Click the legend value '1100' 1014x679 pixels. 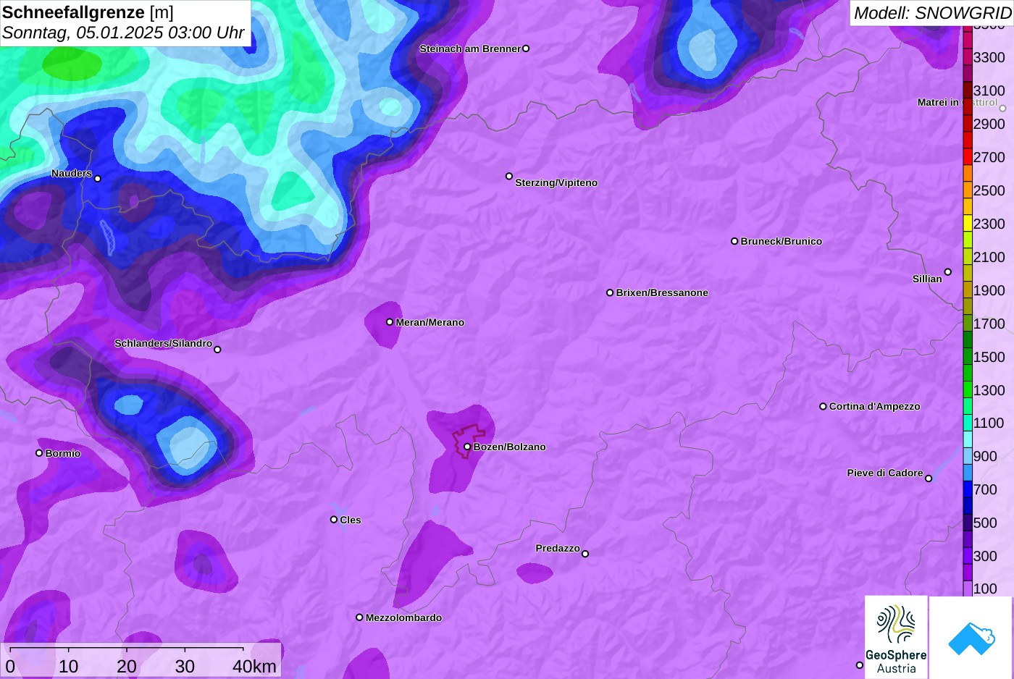(989, 423)
